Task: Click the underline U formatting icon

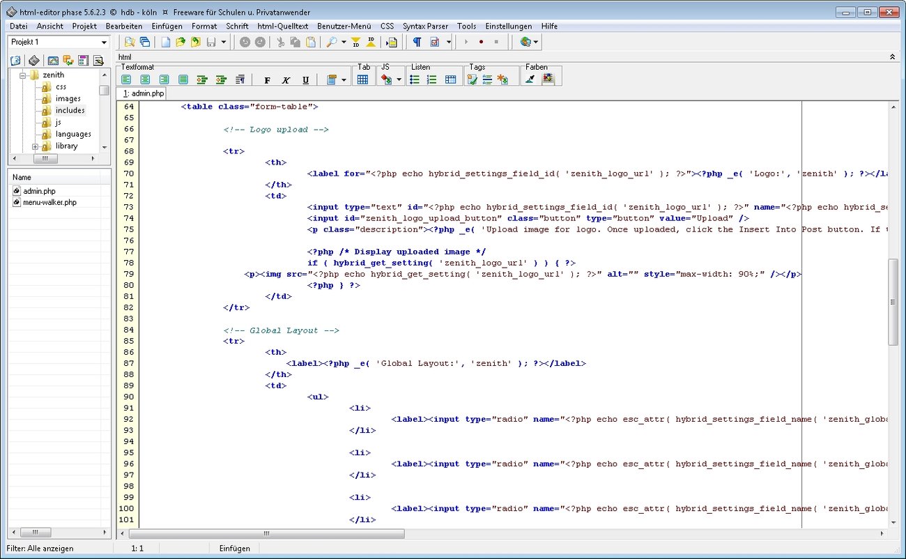Action: click(305, 80)
